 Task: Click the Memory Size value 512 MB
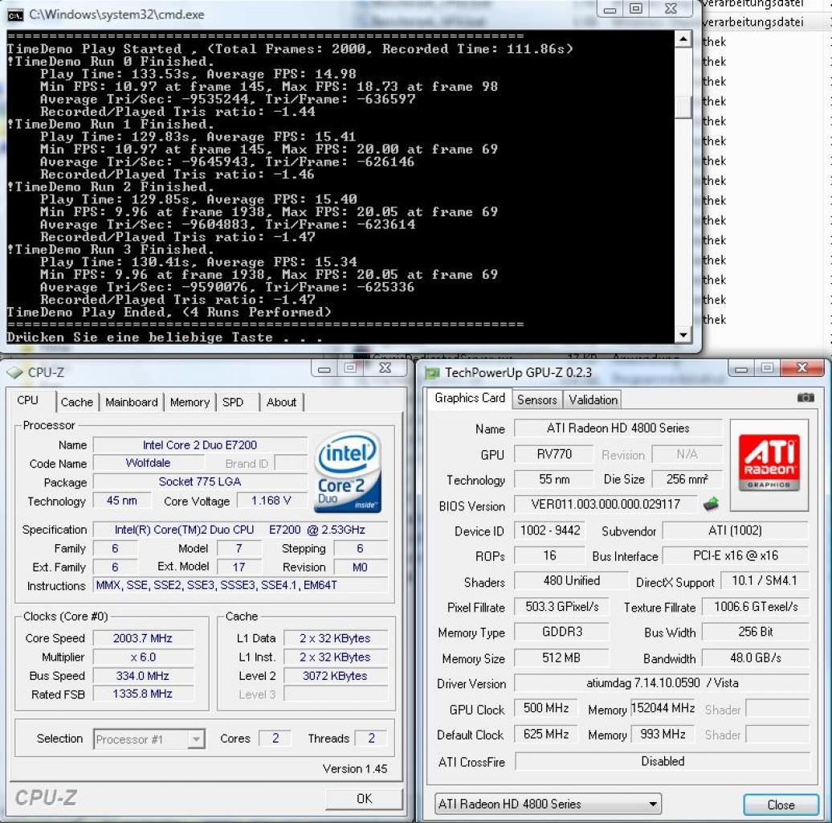pyautogui.click(x=562, y=658)
